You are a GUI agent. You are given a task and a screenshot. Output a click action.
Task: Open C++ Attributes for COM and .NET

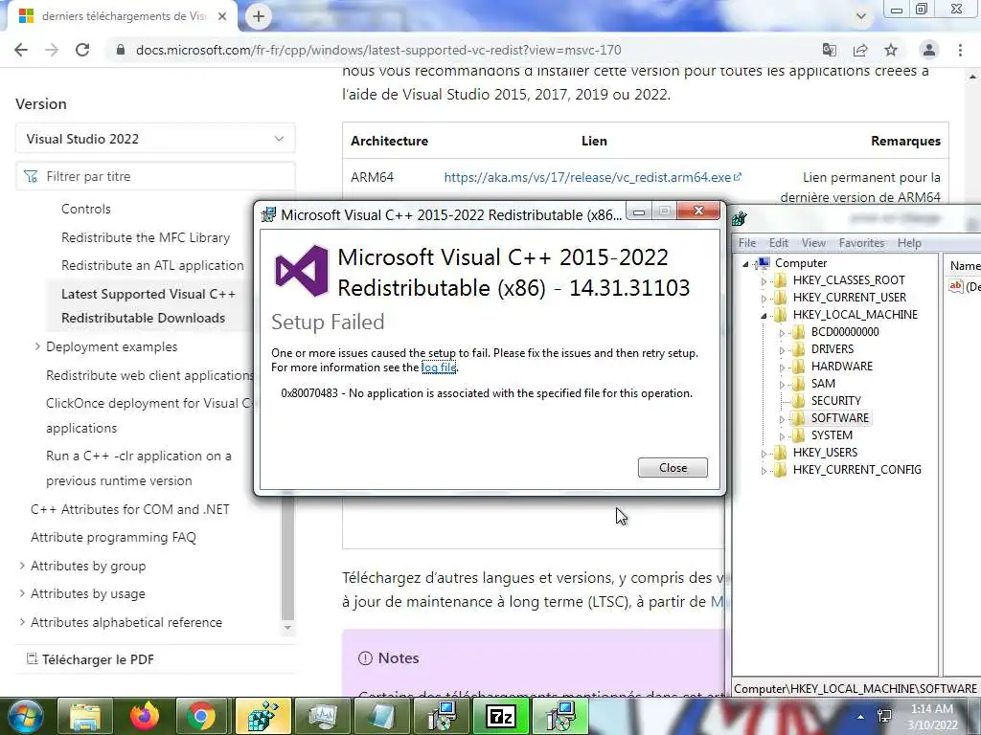click(130, 509)
